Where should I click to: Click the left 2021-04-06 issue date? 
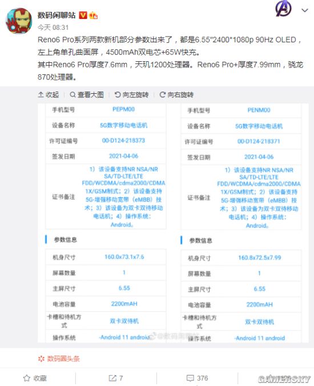(x=123, y=156)
